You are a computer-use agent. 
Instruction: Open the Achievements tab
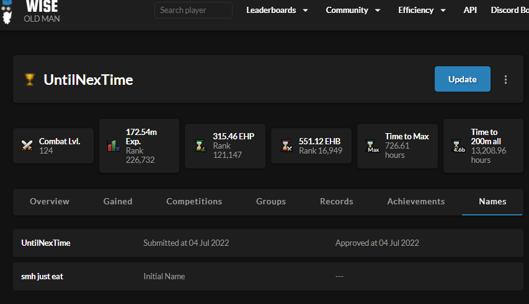pyautogui.click(x=416, y=201)
